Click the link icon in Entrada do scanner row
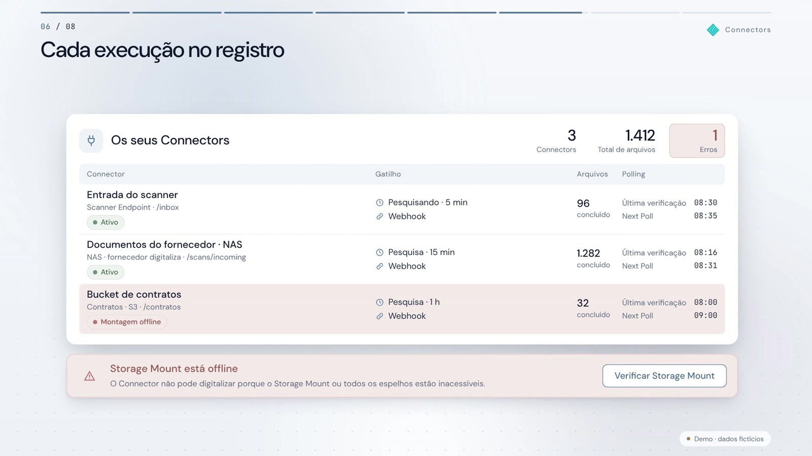The height and width of the screenshot is (456, 812). [x=380, y=216]
